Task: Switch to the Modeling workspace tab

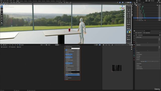Action: (21, 1)
